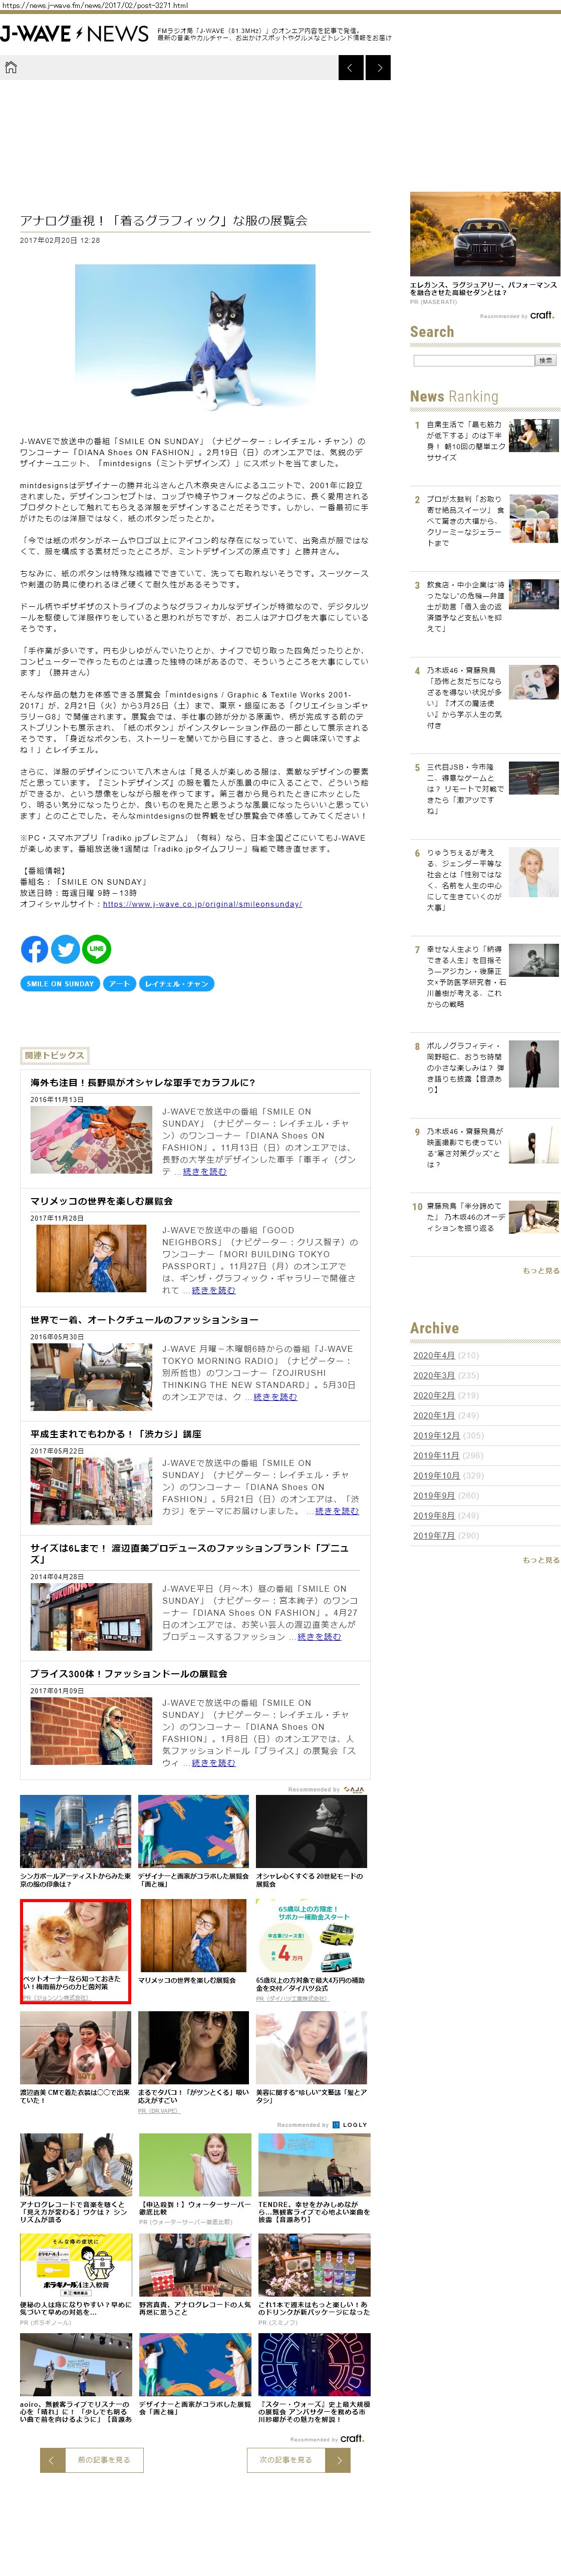Viewport: 561px width, 2576px height.
Task: Open the 2019年12月 archive link
Action: point(436,1435)
